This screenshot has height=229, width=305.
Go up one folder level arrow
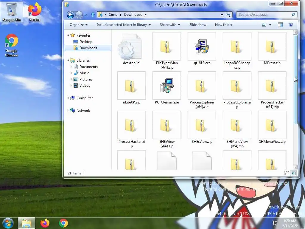(93, 15)
